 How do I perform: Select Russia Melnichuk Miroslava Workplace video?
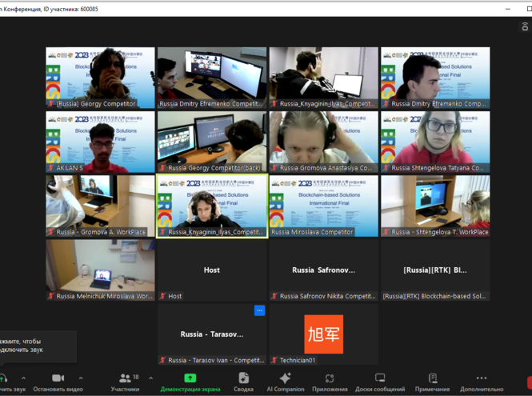pos(100,270)
